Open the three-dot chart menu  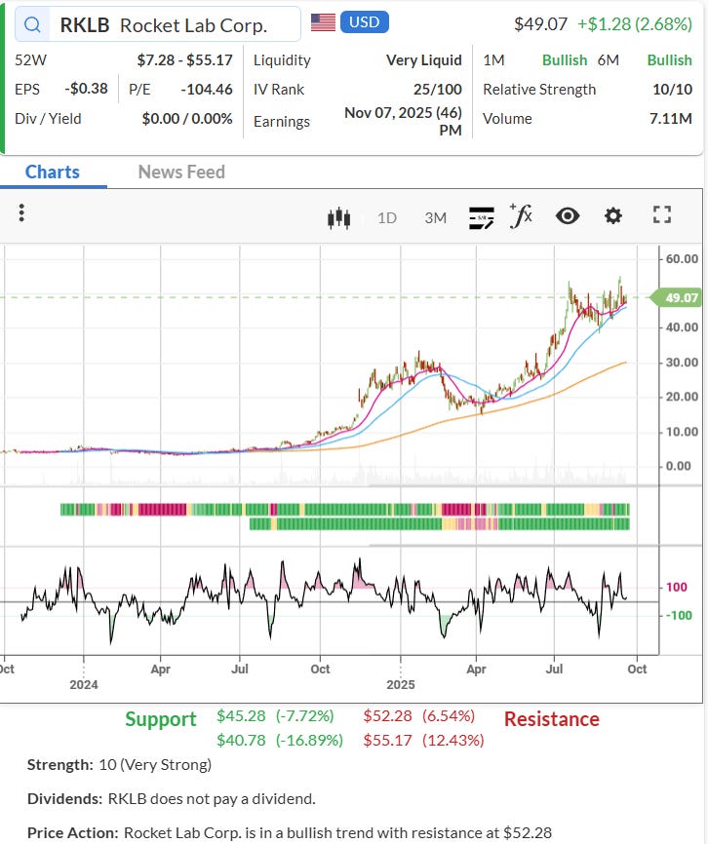(21, 213)
